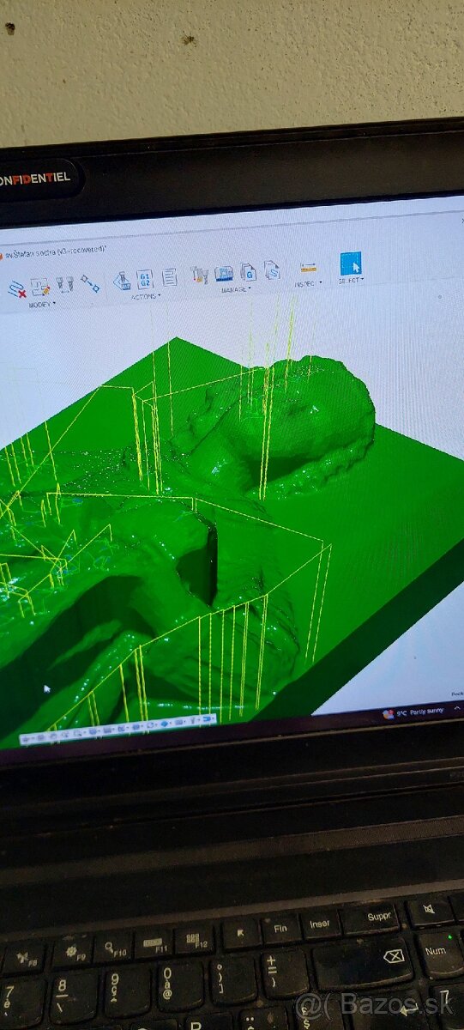Click the edit toolpath pencil icon in MODIFY
Screen dimensions: 464x1030
point(40,288)
